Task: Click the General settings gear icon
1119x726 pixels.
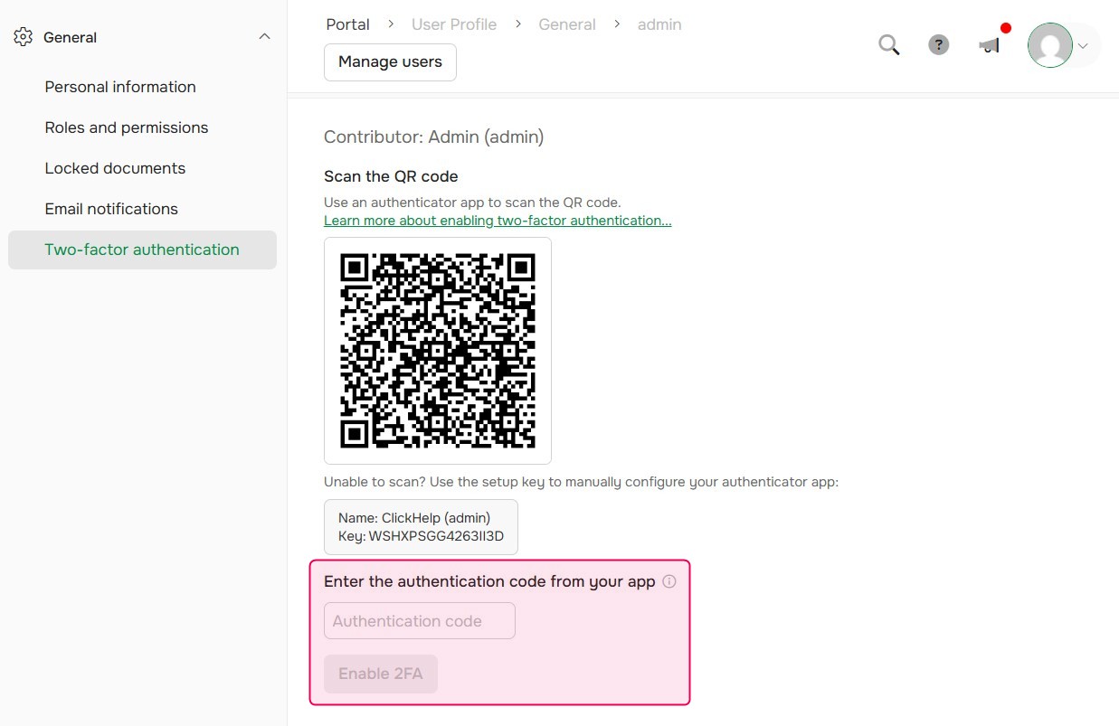Action: coord(21,36)
